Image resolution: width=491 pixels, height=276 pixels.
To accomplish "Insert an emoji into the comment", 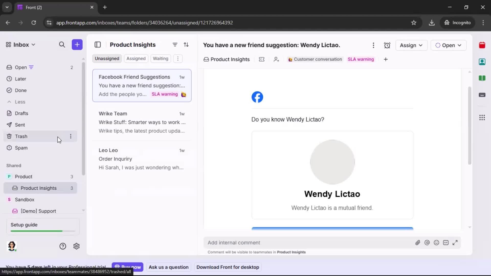I will tap(437, 243).
